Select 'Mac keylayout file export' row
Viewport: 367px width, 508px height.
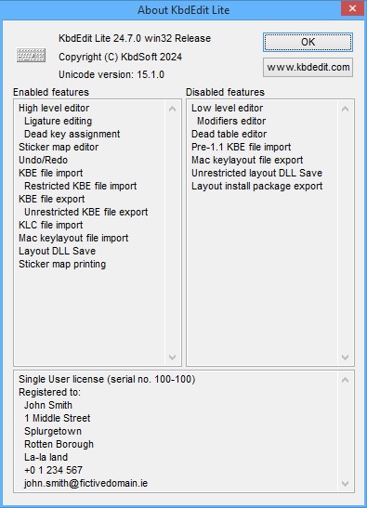coord(247,160)
